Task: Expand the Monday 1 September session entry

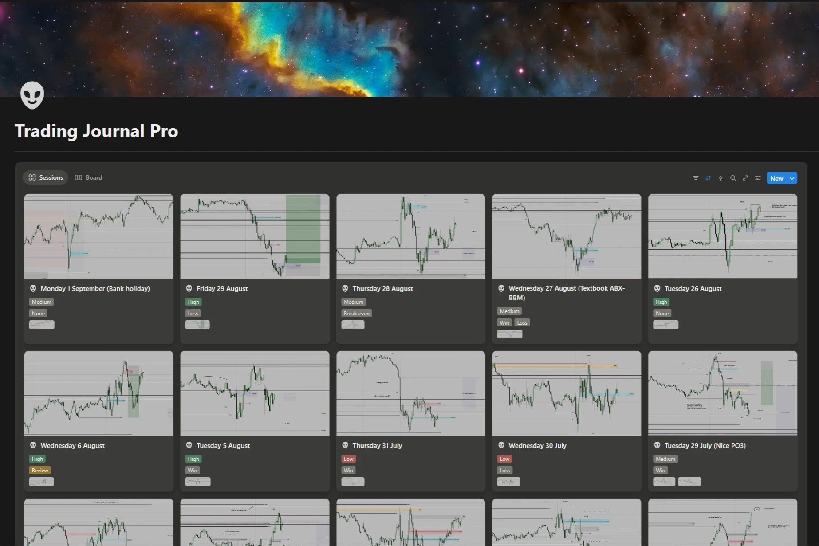Action: tap(95, 288)
